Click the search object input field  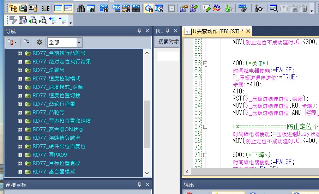coord(169,56)
